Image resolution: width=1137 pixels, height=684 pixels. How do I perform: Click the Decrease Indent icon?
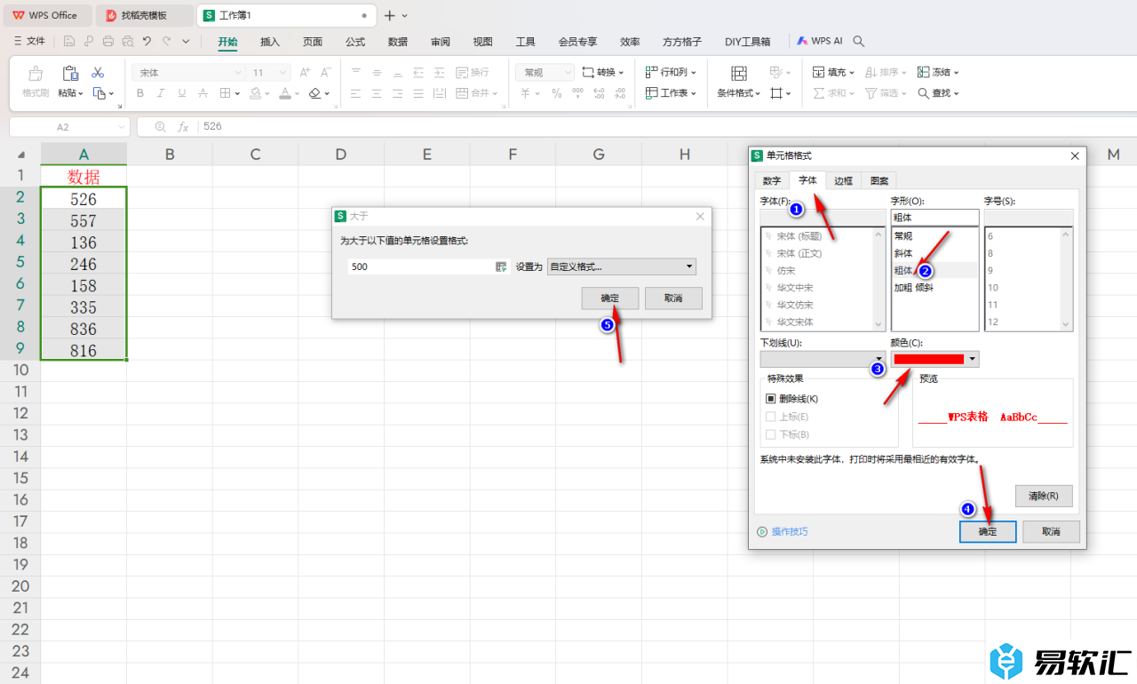coord(418,73)
